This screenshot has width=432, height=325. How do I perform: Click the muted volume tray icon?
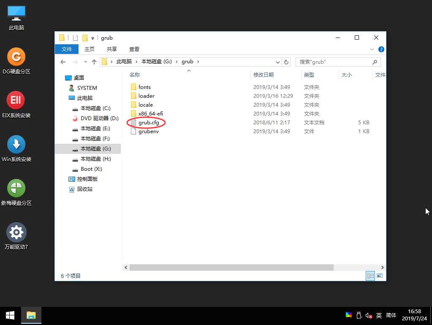click(369, 315)
